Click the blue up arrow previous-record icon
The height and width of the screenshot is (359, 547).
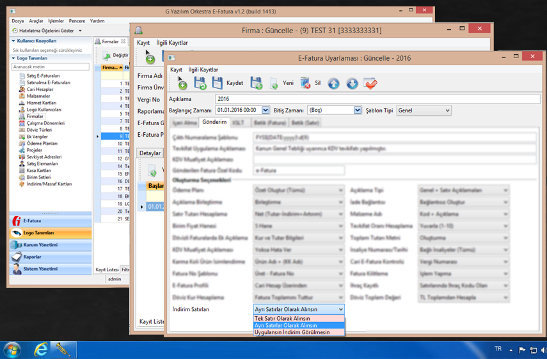(333, 84)
